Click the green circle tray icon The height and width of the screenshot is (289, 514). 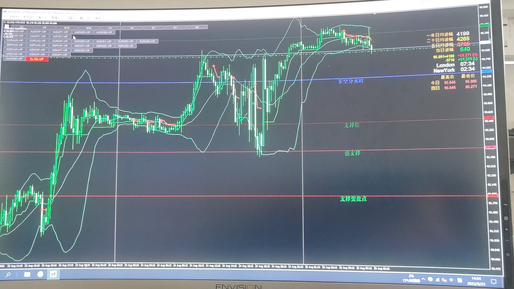pos(430,279)
